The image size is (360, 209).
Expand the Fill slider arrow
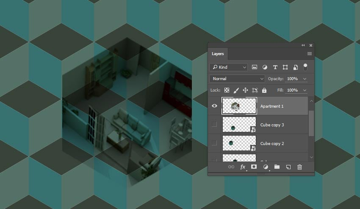[x=305, y=90]
